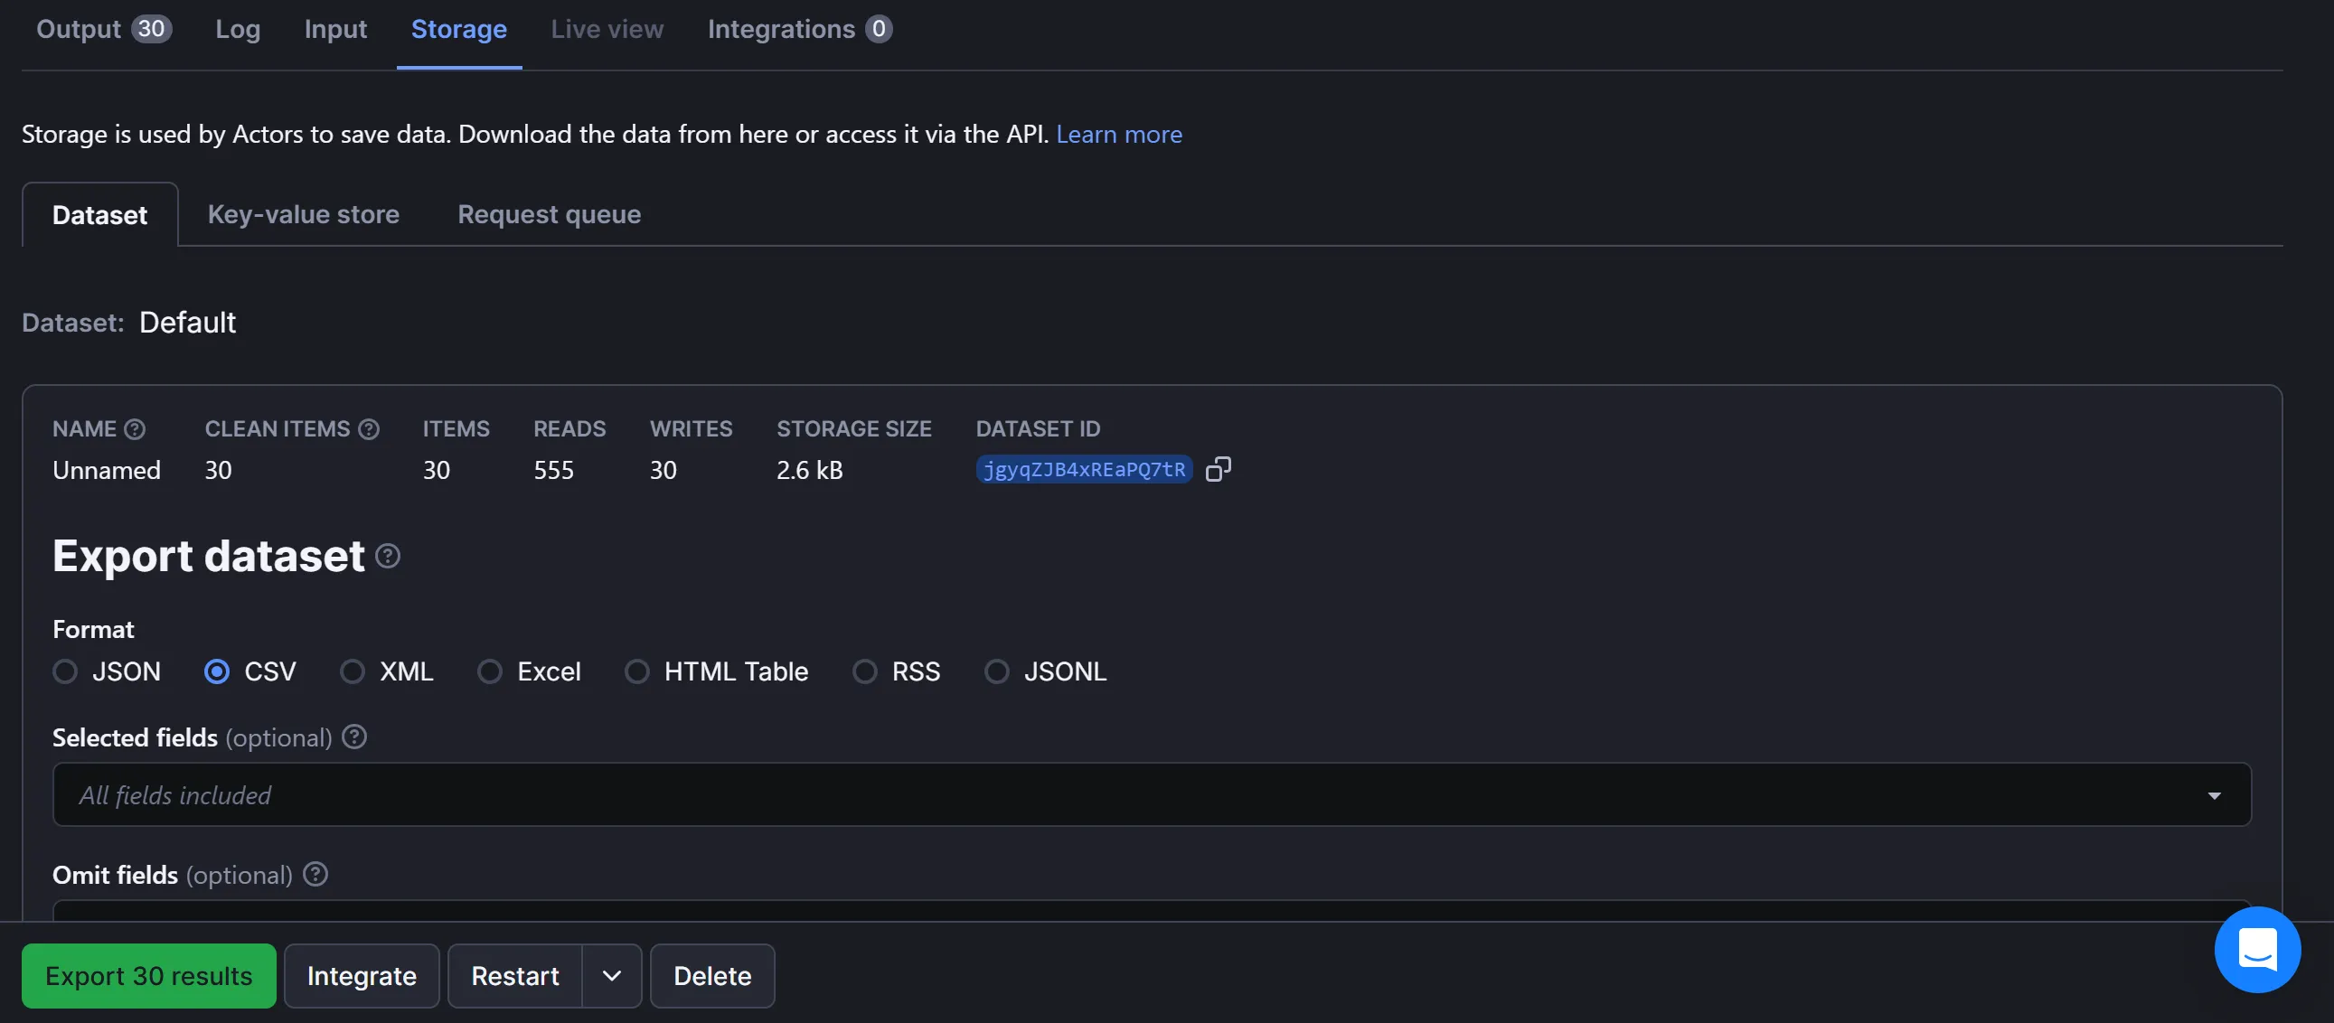Click the Default dataset title
The image size is (2334, 1023).
pos(187,322)
